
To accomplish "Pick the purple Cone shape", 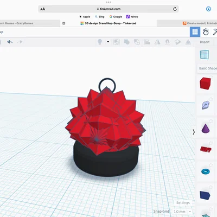I will click(x=206, y=128).
